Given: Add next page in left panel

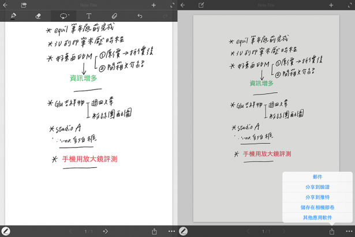Looking at the screenshot, I should pyautogui.click(x=105, y=231).
